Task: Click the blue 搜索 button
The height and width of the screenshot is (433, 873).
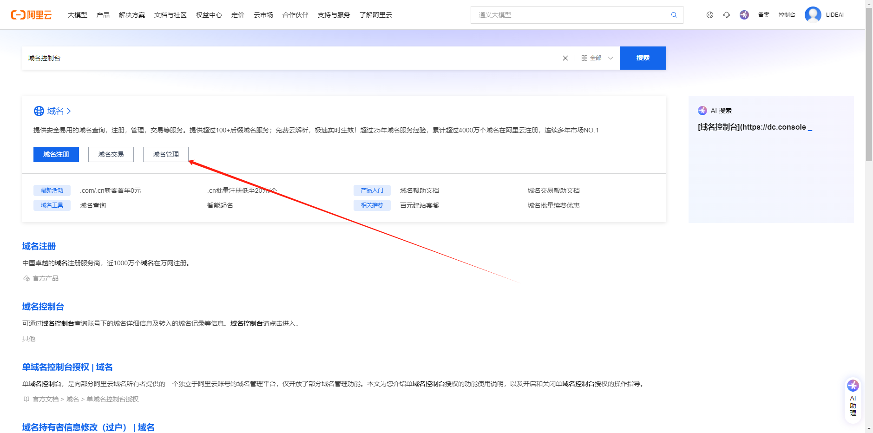Action: click(643, 58)
